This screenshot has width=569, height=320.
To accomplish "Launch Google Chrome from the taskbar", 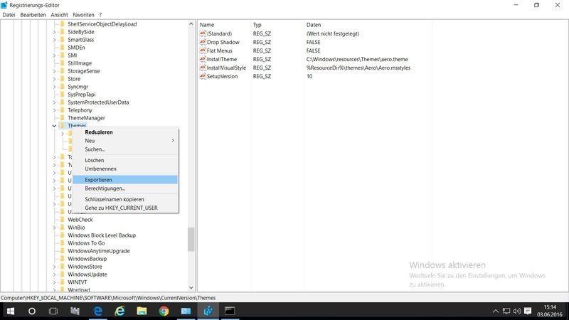I will (164, 311).
